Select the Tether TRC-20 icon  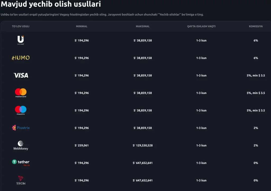(20, 163)
